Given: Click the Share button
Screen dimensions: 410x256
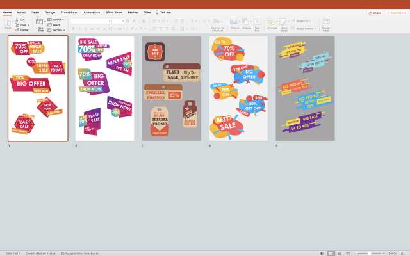Looking at the screenshot, I should coord(375,12).
